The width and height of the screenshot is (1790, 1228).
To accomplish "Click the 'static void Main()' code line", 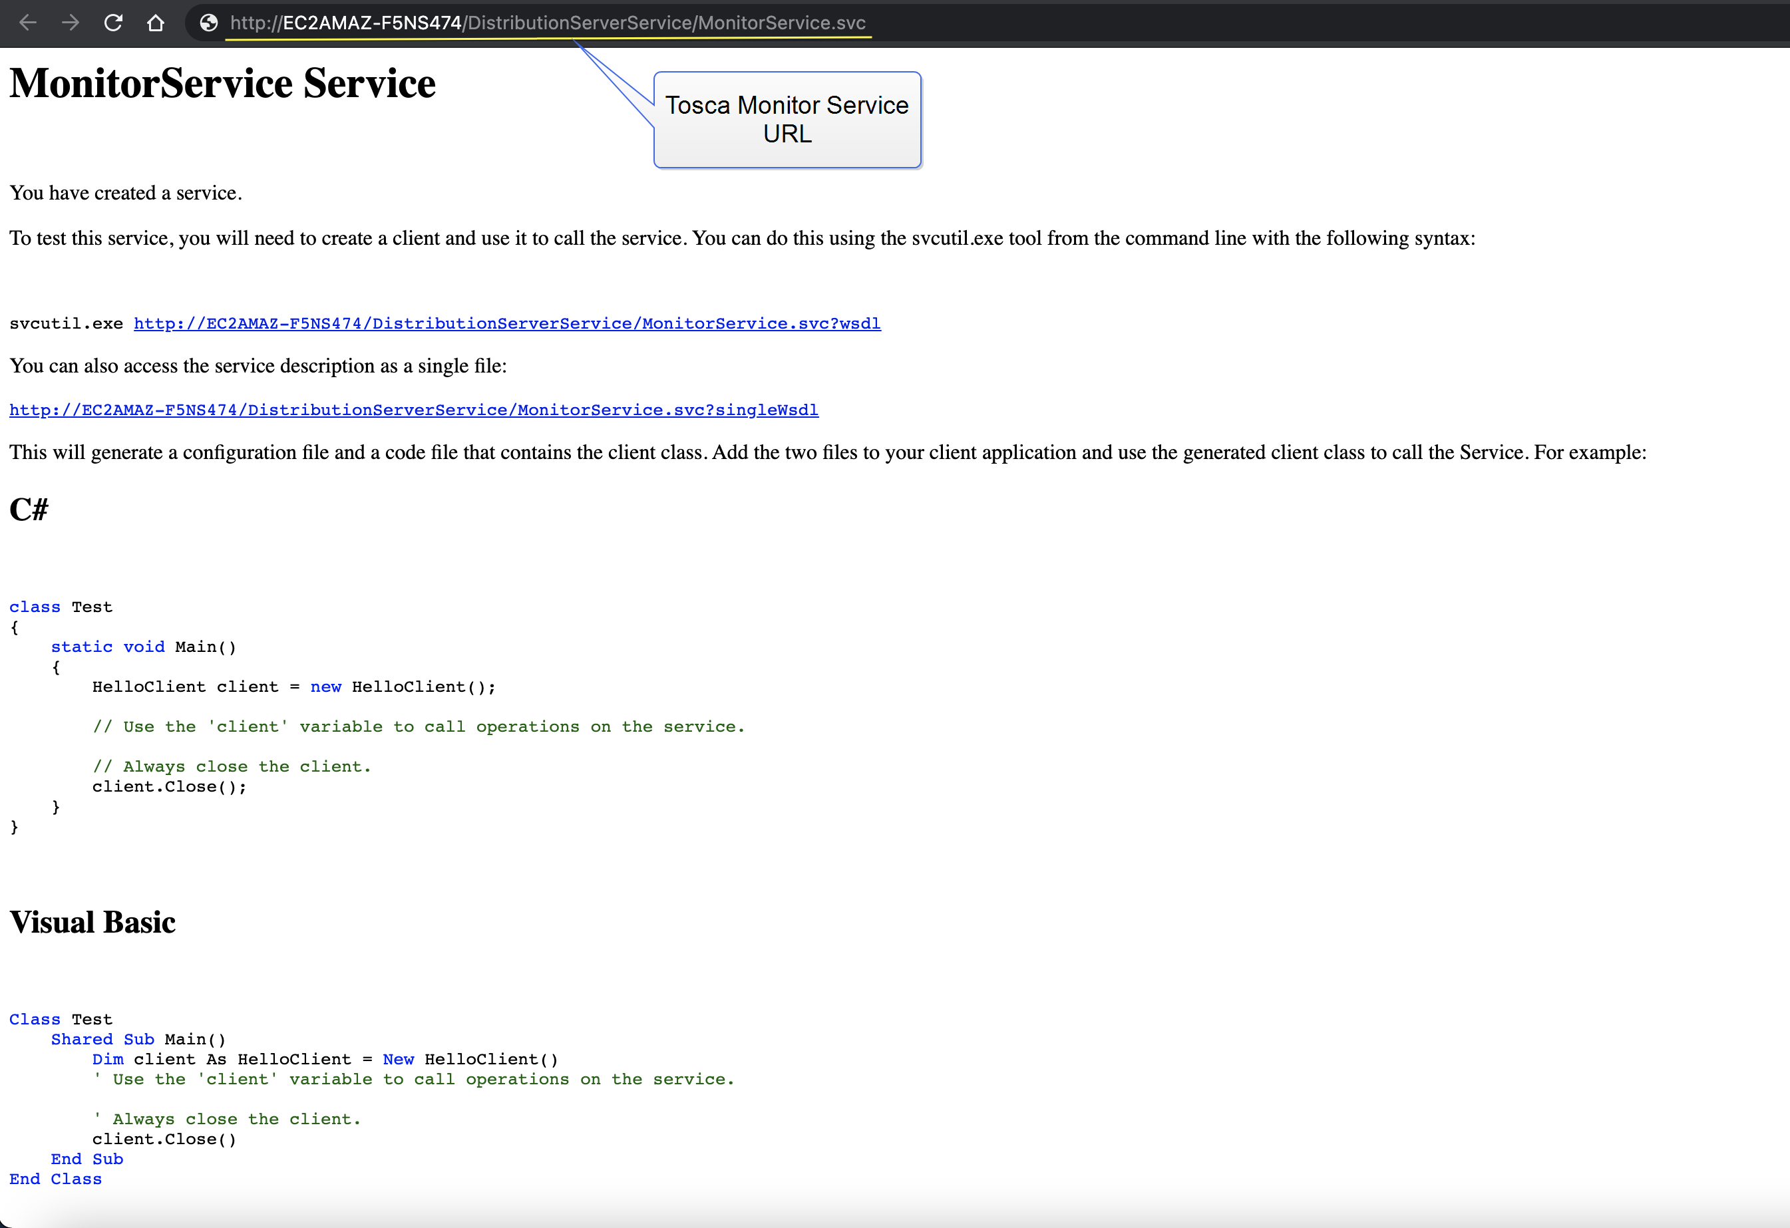I will [x=144, y=647].
